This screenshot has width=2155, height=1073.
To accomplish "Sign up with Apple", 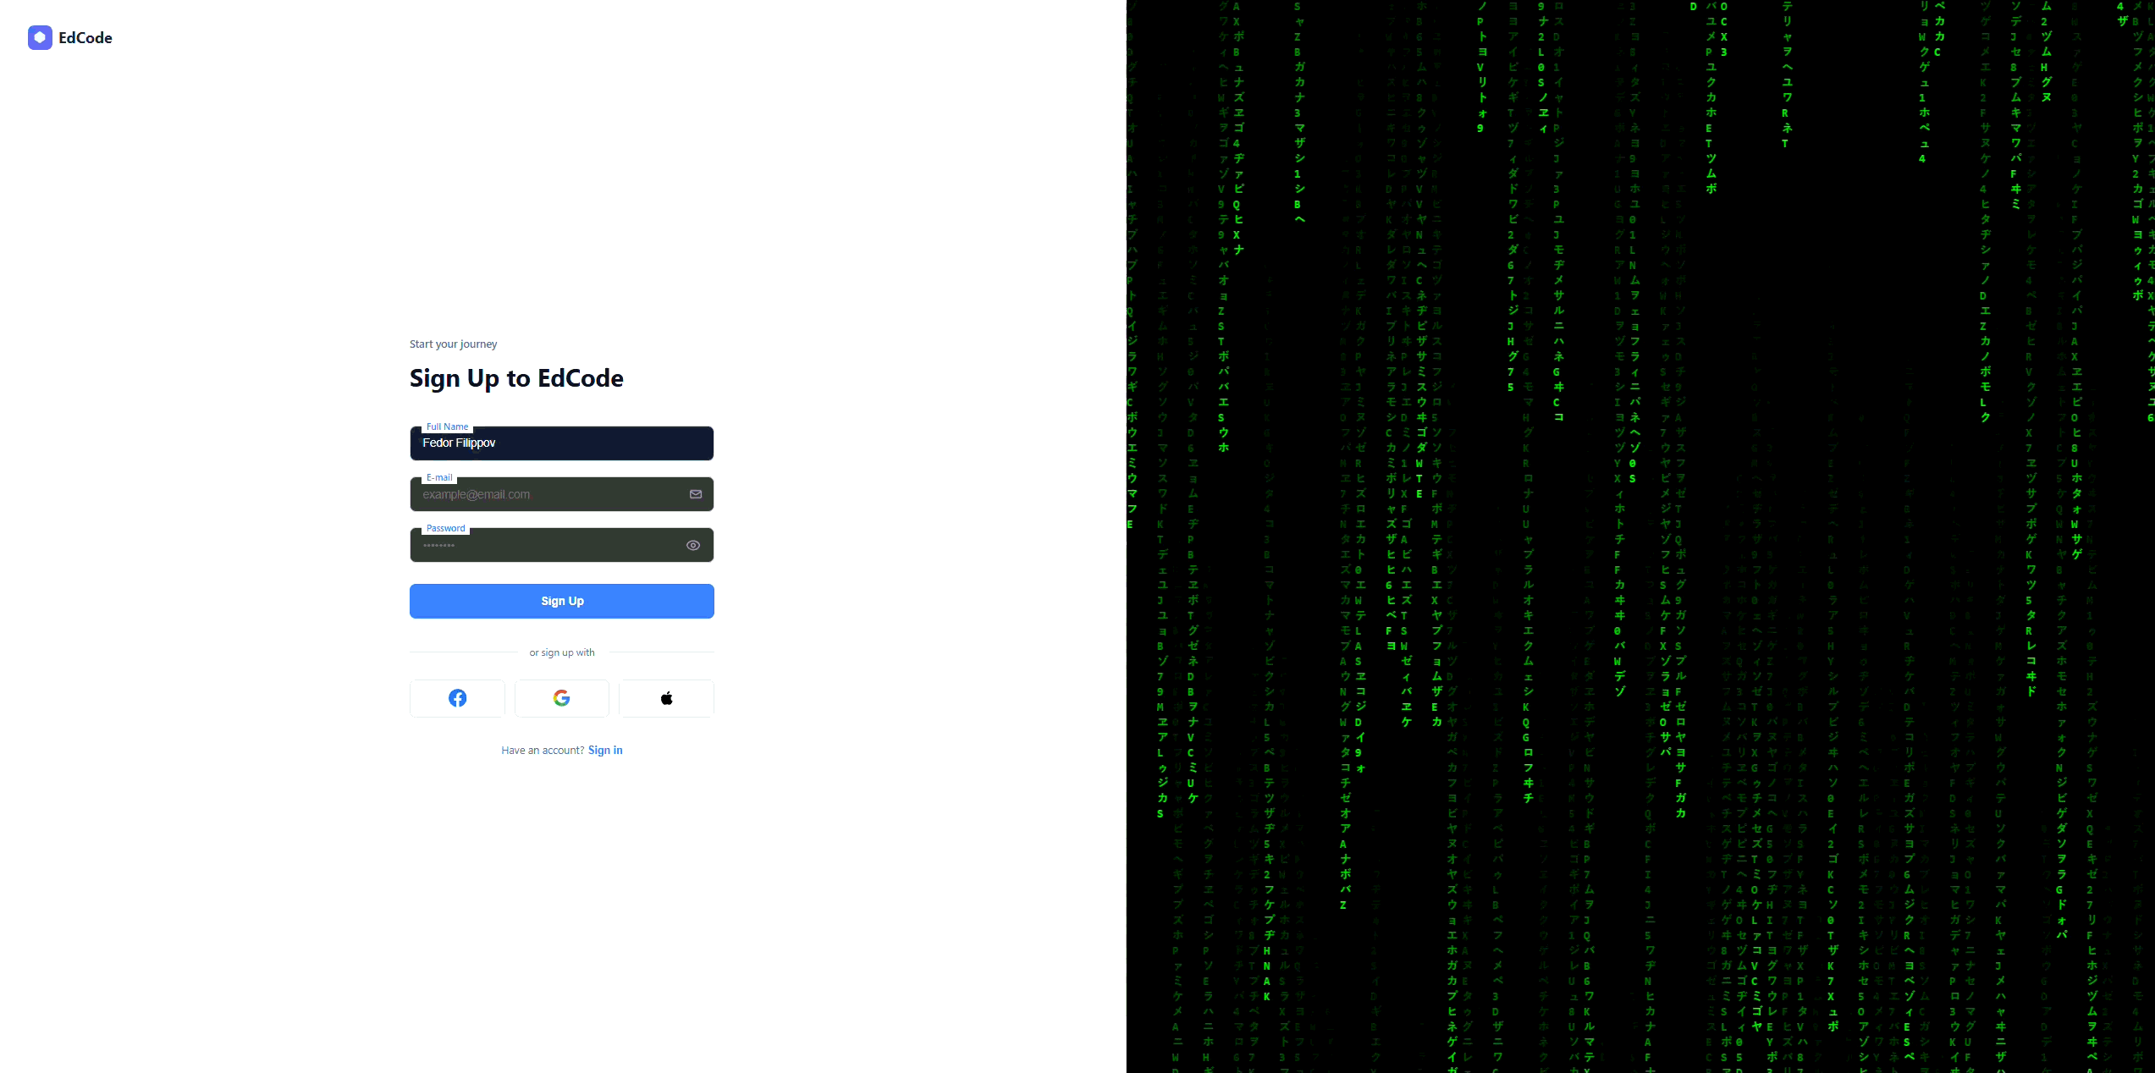I will [666, 698].
